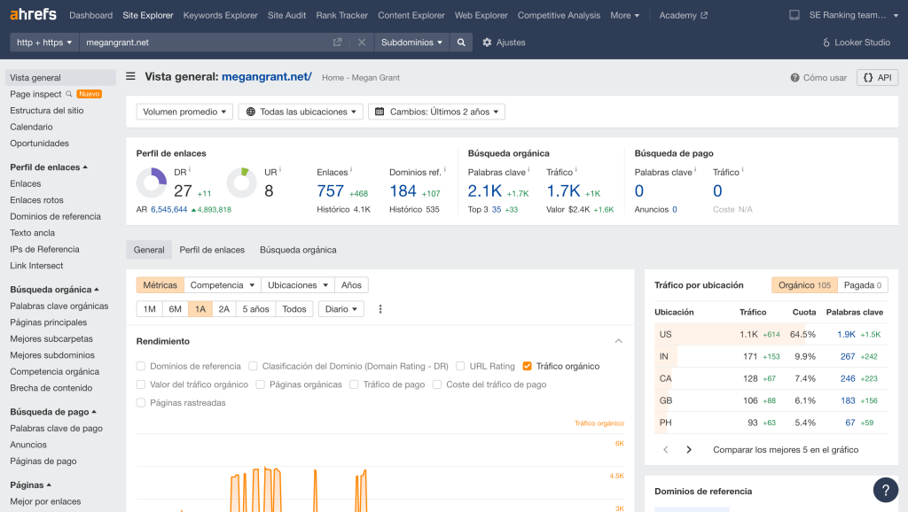Switch to Perfil de enlaces tab
This screenshot has width=908, height=512.
click(212, 250)
